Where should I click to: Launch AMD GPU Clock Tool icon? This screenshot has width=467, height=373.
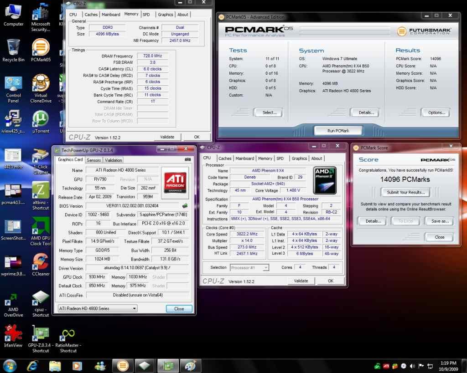pyautogui.click(x=41, y=231)
